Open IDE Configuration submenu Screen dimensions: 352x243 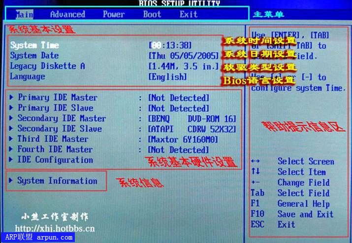pos(55,160)
